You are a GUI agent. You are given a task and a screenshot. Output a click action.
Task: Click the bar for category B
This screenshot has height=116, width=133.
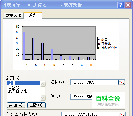point(33,49)
